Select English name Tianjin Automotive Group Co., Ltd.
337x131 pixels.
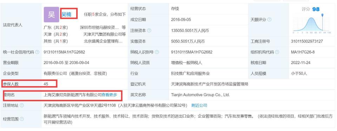coord(200,95)
